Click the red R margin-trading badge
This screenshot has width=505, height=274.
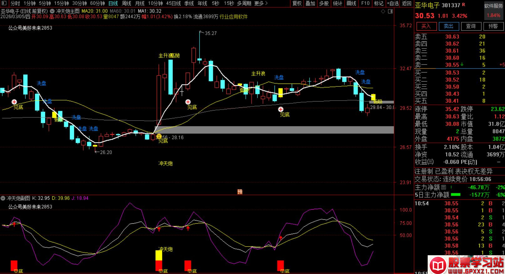(464, 5)
